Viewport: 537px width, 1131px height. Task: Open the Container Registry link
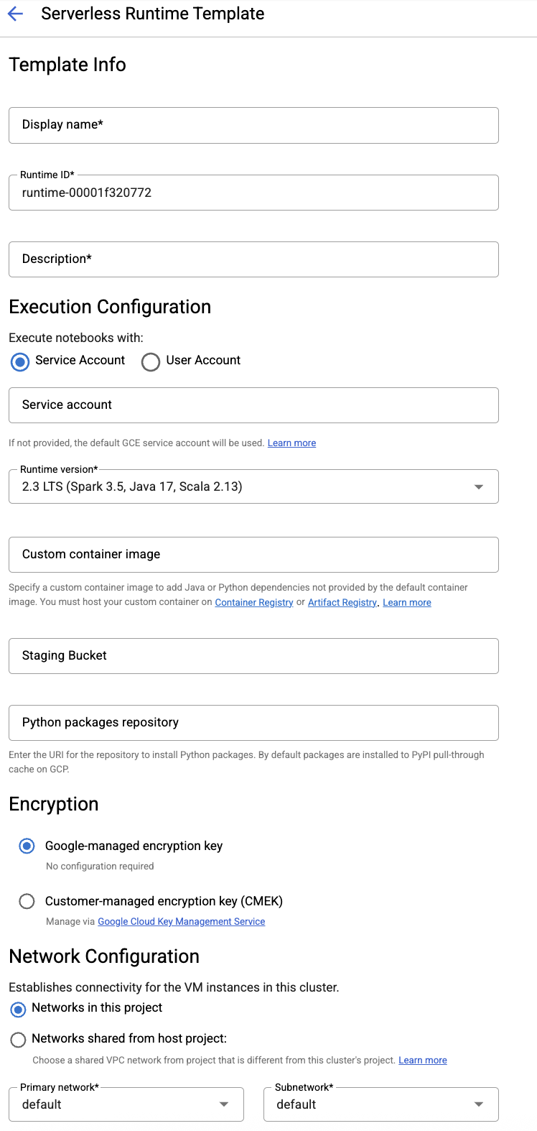pos(254,603)
